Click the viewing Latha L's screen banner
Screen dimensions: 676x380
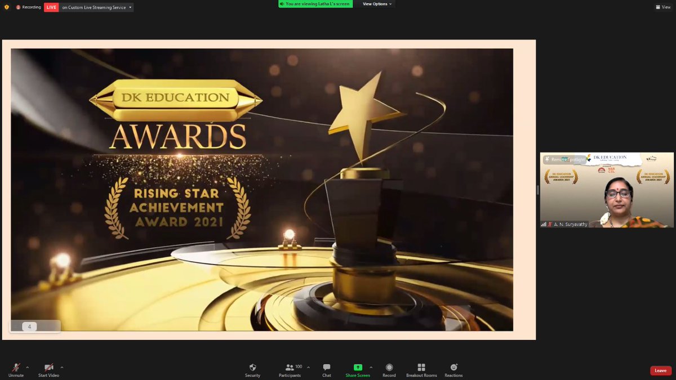coord(315,4)
